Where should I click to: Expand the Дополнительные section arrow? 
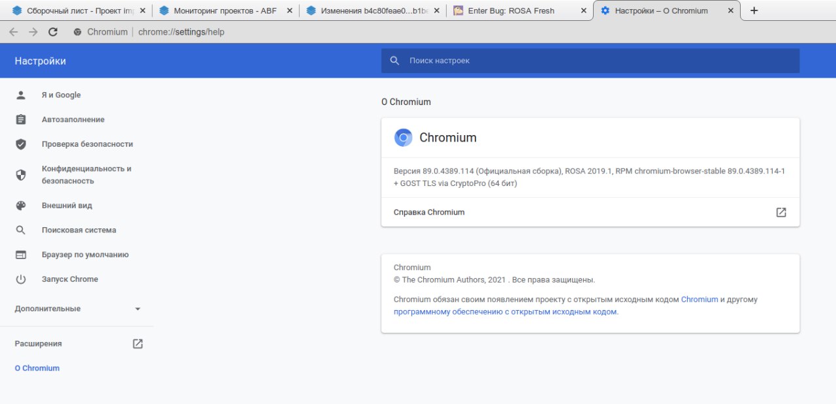pos(138,309)
